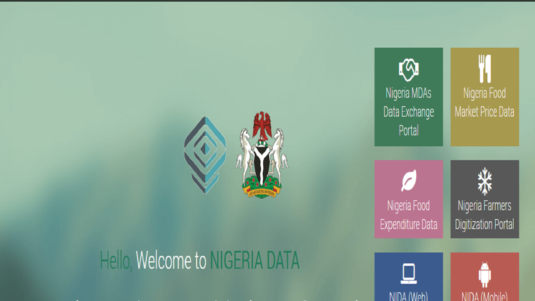Click the green Hello greeting word
This screenshot has height=301, width=535.
click(x=116, y=260)
